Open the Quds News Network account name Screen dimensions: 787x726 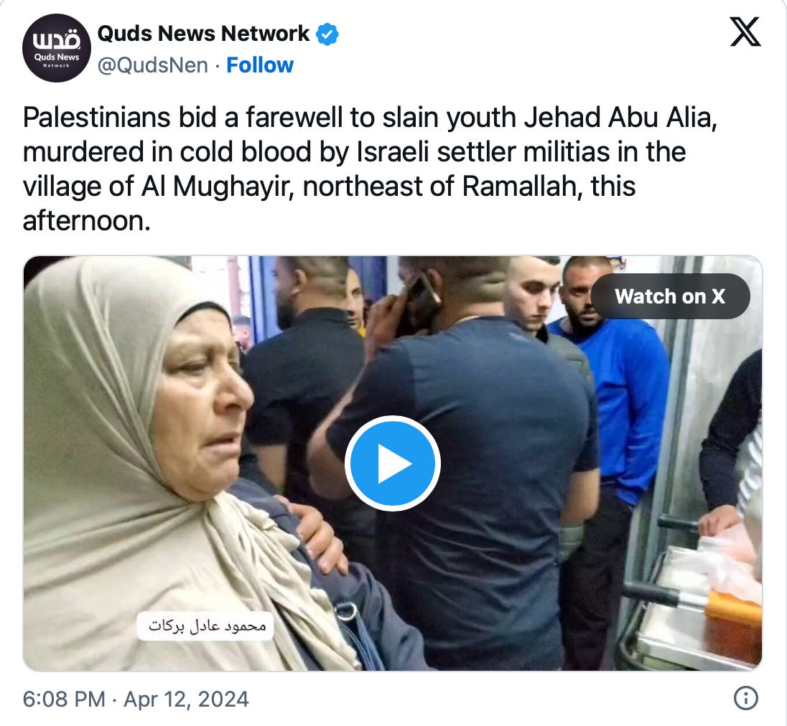tap(203, 34)
